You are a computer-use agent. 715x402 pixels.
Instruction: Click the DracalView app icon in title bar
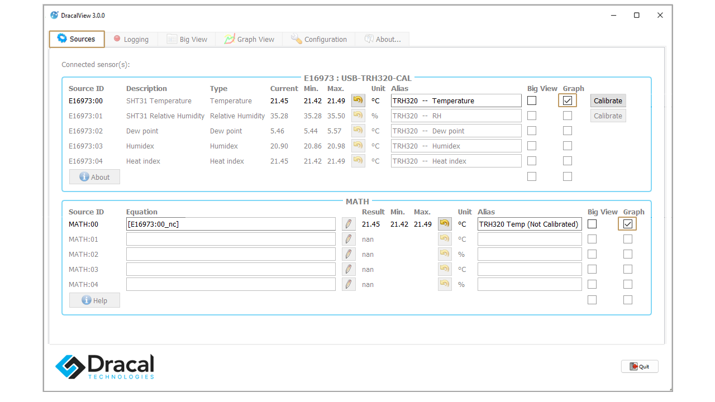pyautogui.click(x=54, y=15)
